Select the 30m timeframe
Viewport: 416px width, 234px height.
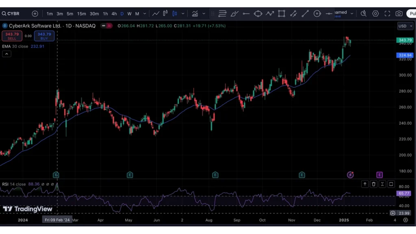coord(94,14)
